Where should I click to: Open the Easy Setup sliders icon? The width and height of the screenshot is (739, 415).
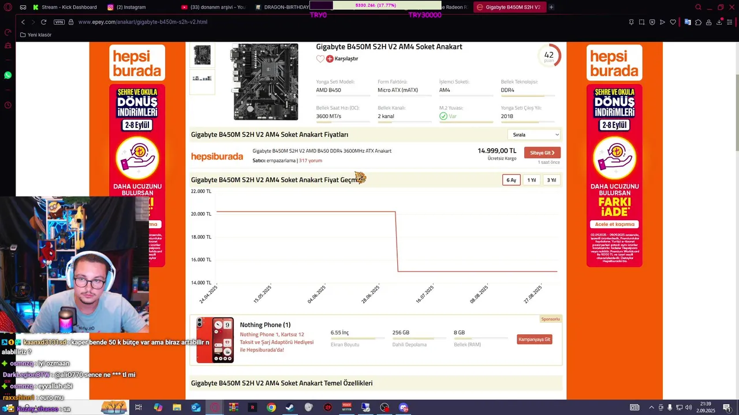pos(730,22)
